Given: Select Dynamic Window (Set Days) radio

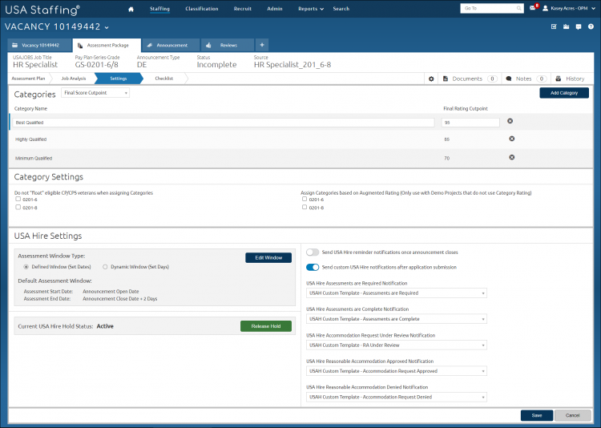Looking at the screenshot, I should pyautogui.click(x=105, y=267).
